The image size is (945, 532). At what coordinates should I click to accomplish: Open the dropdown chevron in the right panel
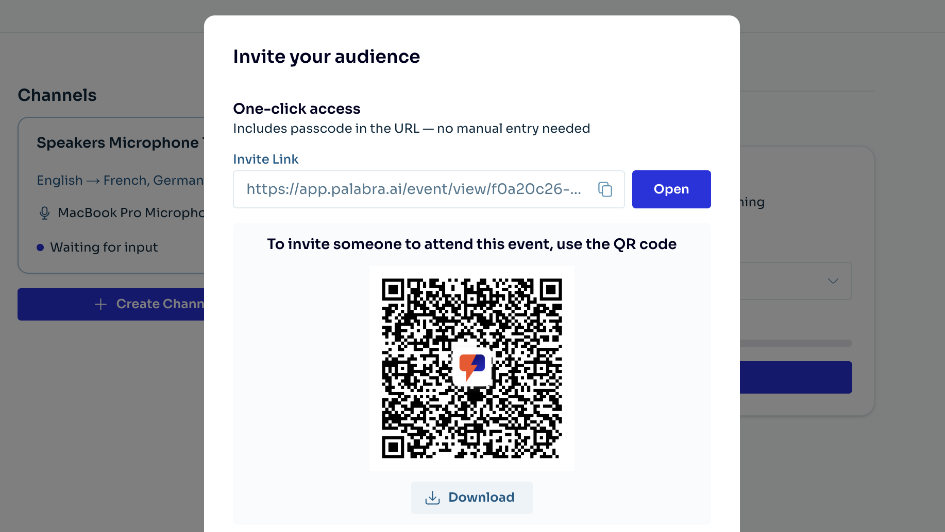tap(833, 281)
